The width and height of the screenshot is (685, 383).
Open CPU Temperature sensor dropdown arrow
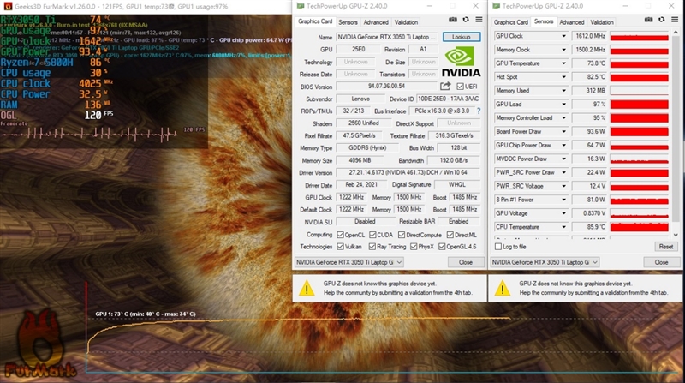[563, 227]
